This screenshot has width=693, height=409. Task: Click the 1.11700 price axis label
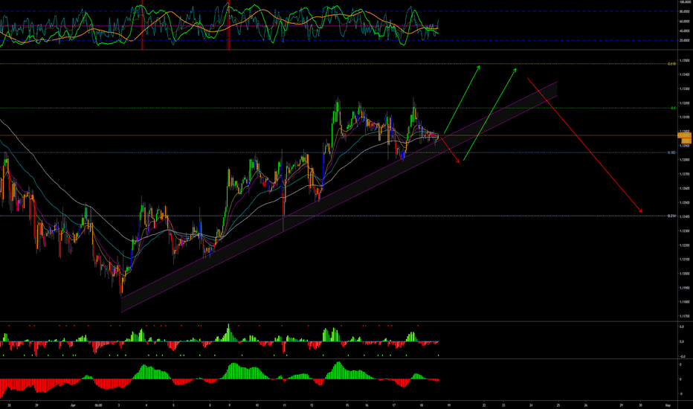[685, 316]
